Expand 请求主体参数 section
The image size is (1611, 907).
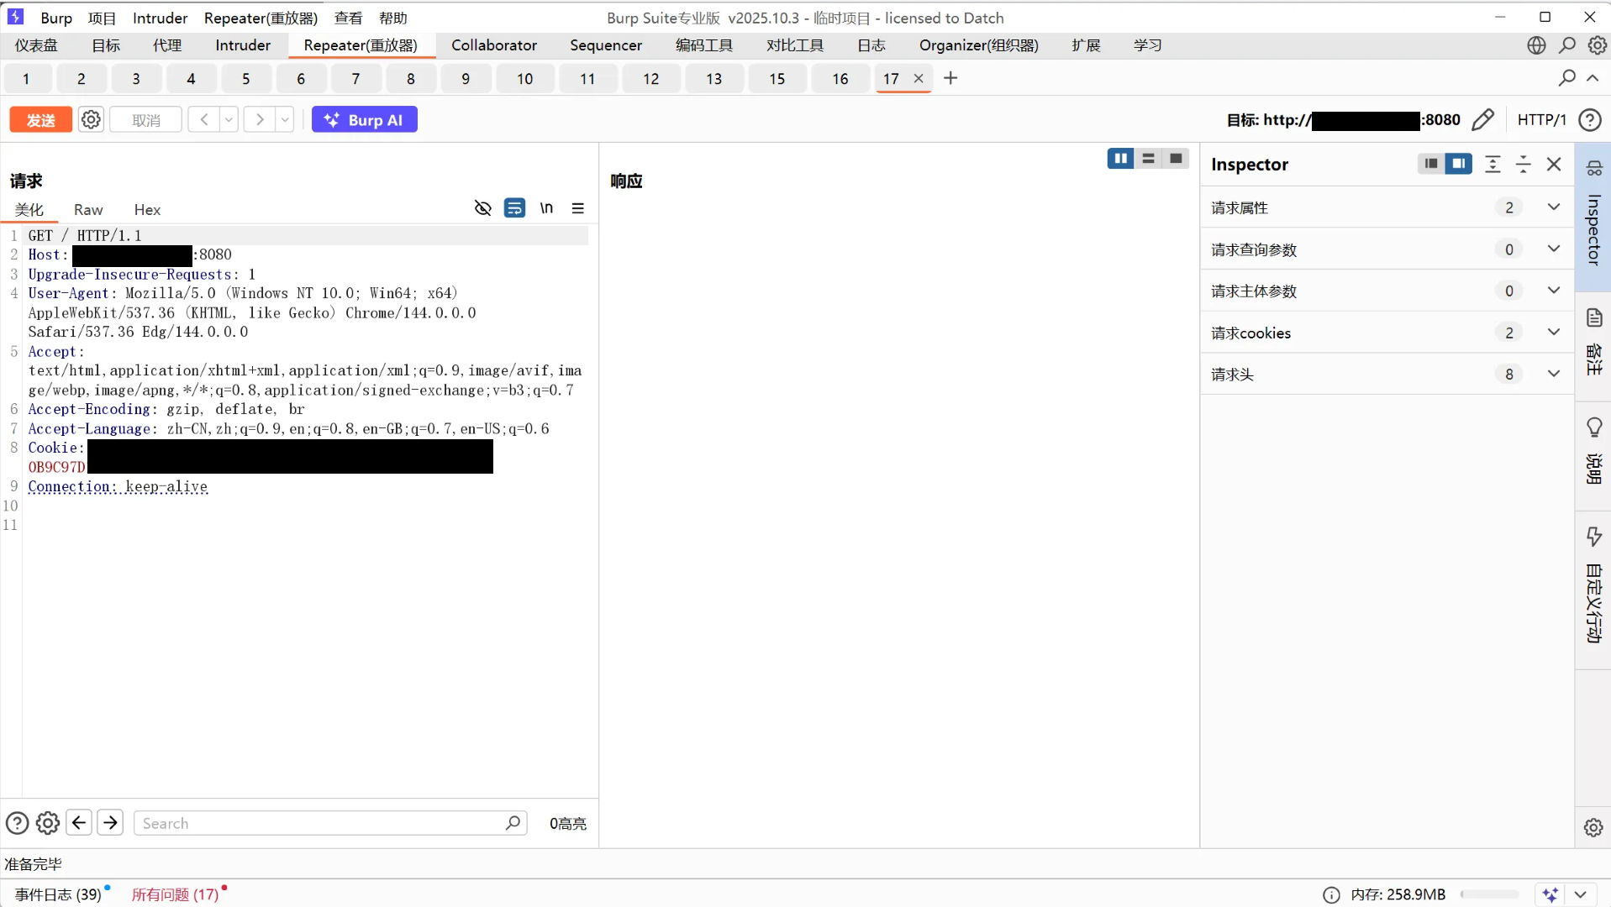point(1387,291)
